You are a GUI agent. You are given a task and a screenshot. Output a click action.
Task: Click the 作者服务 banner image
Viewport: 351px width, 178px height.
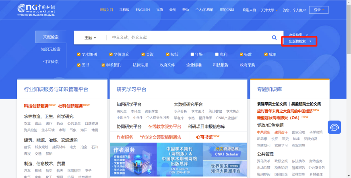tap(133, 159)
